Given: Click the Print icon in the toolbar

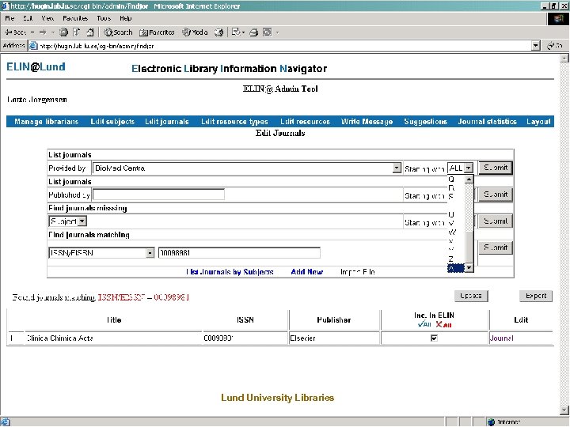Looking at the screenshot, I should 254,32.
